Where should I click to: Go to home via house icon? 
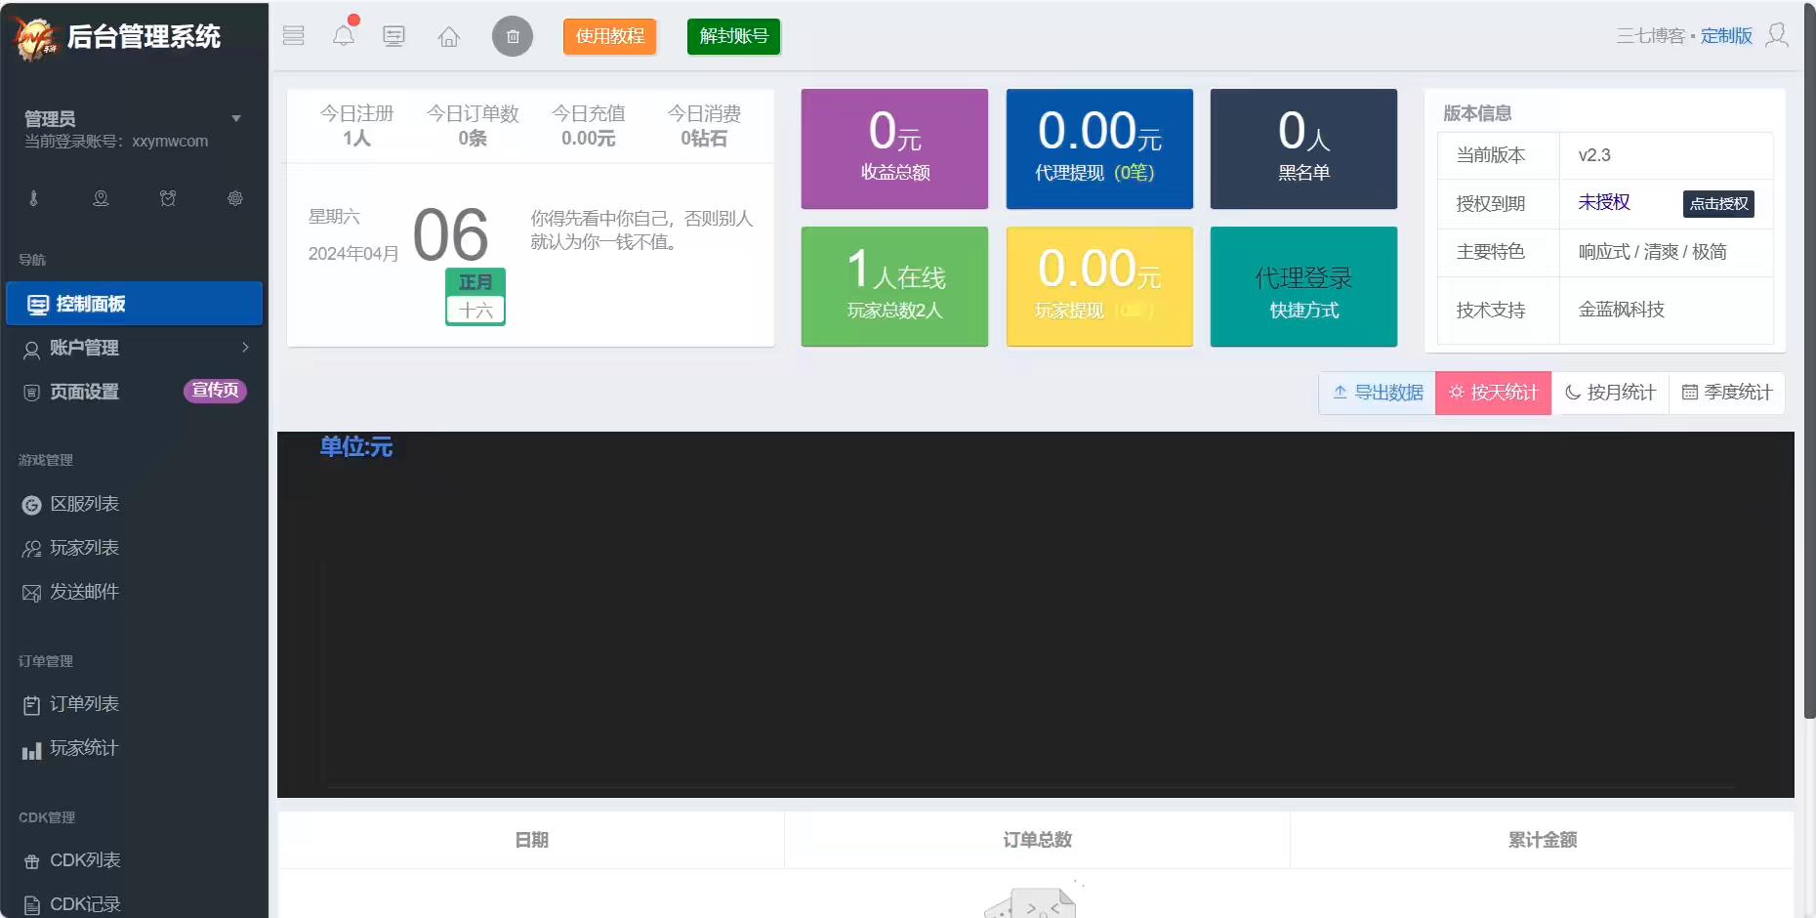449,37
